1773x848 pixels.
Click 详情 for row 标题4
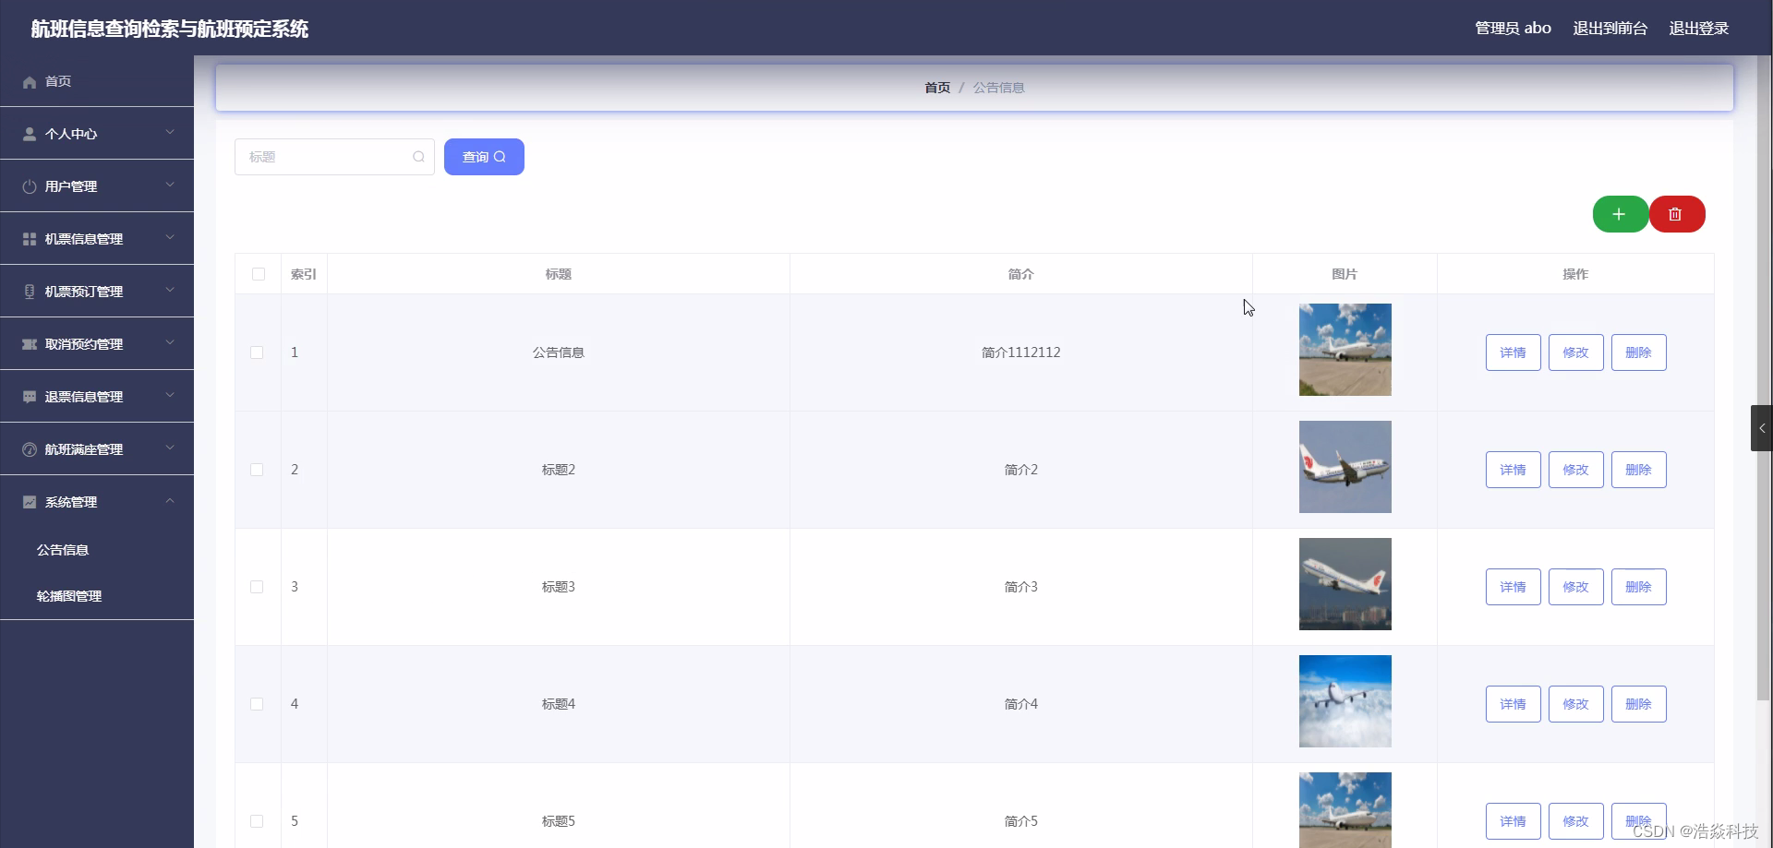1513,704
